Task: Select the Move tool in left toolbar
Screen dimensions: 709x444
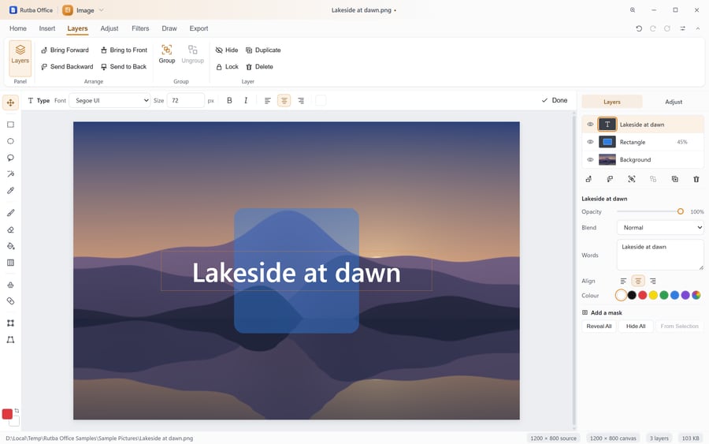Action: click(10, 103)
